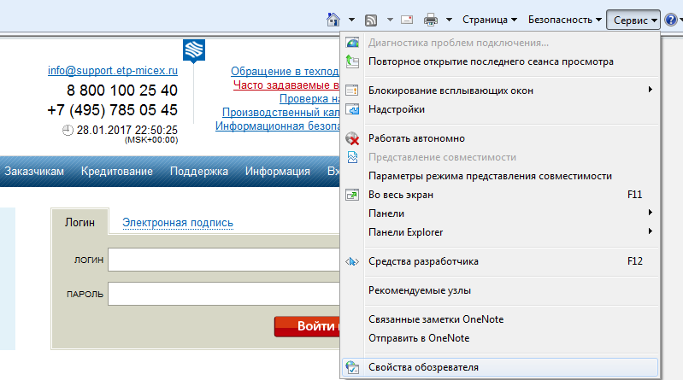This screenshot has width=683, height=380.
Task: Expand the Панели Explorer submenu
Action: pyautogui.click(x=405, y=232)
